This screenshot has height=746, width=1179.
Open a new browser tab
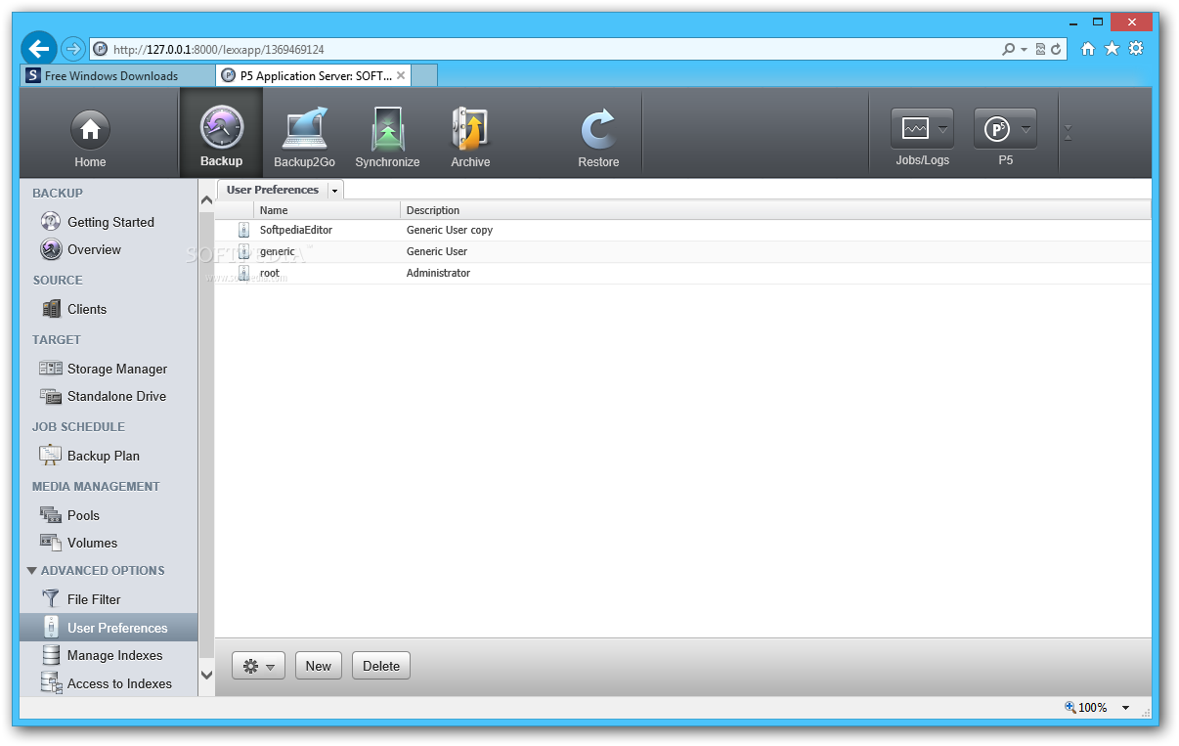coord(424,75)
